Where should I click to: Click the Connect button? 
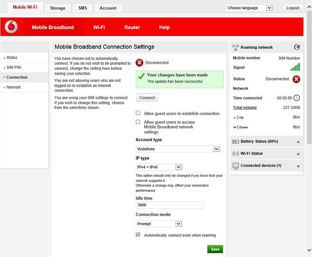click(x=147, y=98)
